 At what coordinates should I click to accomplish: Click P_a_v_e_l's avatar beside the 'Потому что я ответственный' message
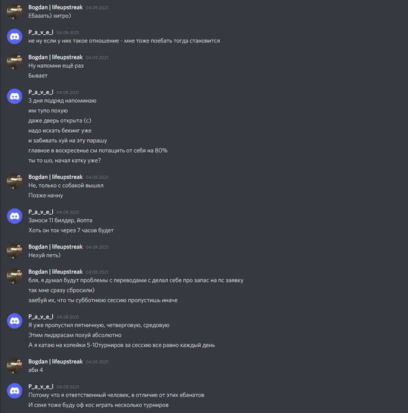coord(15,391)
